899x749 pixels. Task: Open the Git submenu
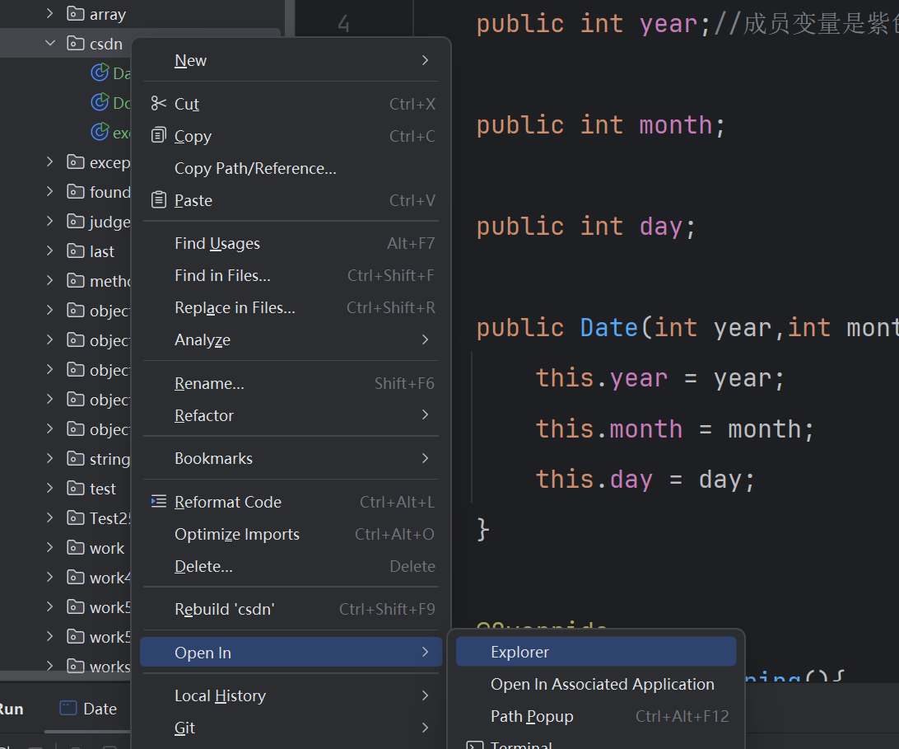pos(291,728)
